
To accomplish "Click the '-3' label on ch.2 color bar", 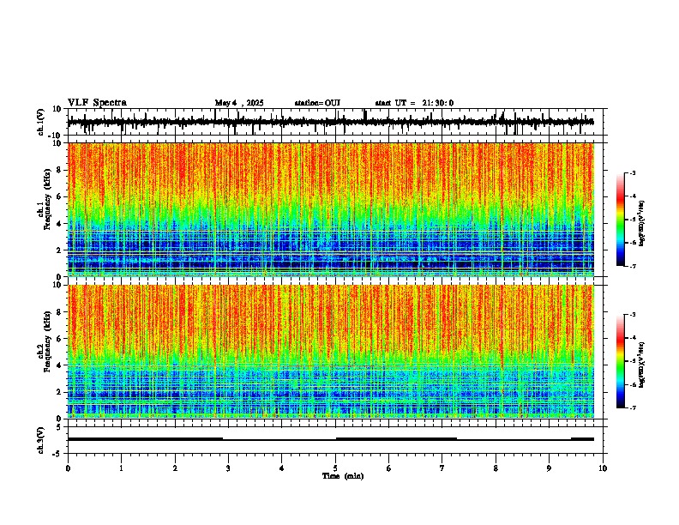I will click(632, 315).
